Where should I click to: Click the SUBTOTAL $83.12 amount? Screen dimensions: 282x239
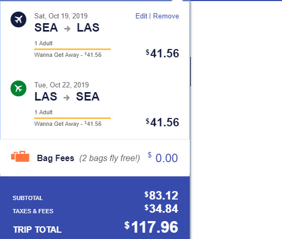(x=161, y=195)
